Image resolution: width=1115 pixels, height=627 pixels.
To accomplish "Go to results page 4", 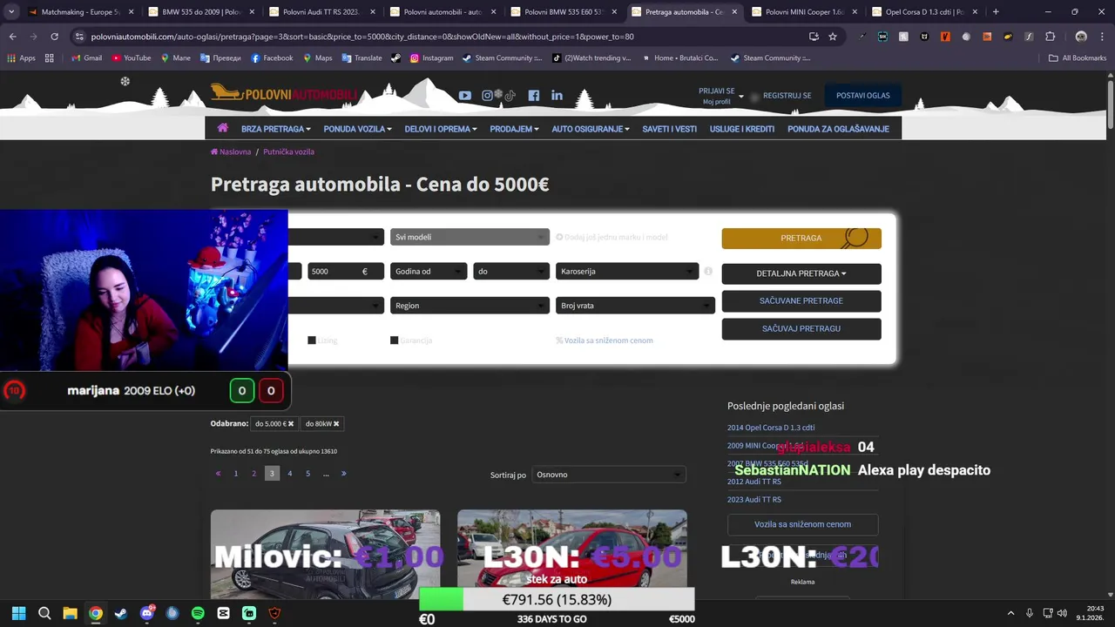I will [x=290, y=474].
